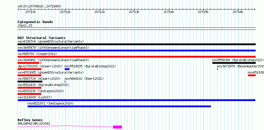Screen dimensions: 264x130
Task: Open nsv5556084 ByrskaBishop2022 label
Action: [x=238, y=60]
